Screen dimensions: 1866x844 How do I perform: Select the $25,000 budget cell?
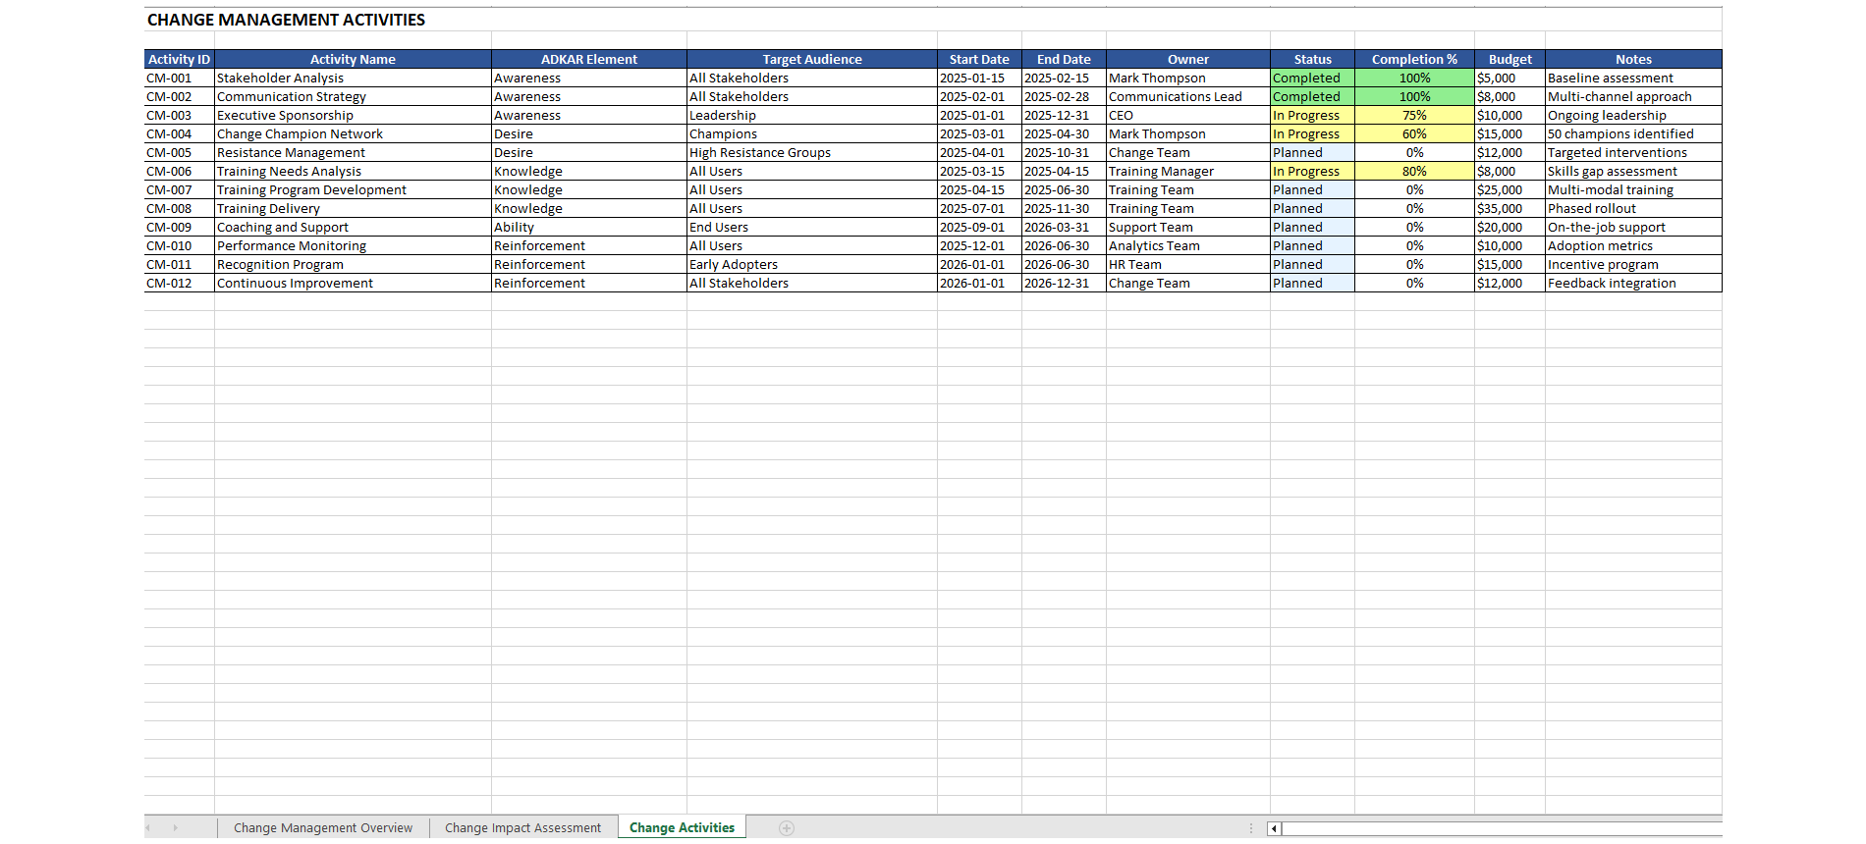coord(1509,190)
